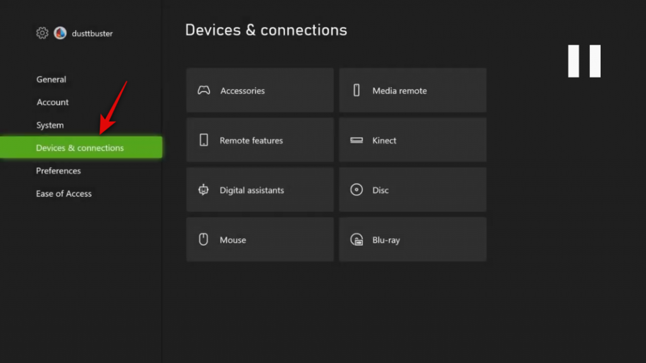
Task: Open Remote features options
Action: 259,140
